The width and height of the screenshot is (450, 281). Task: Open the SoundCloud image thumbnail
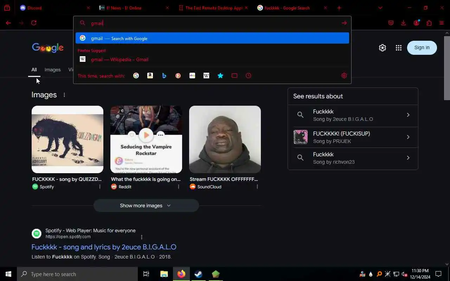click(x=225, y=139)
